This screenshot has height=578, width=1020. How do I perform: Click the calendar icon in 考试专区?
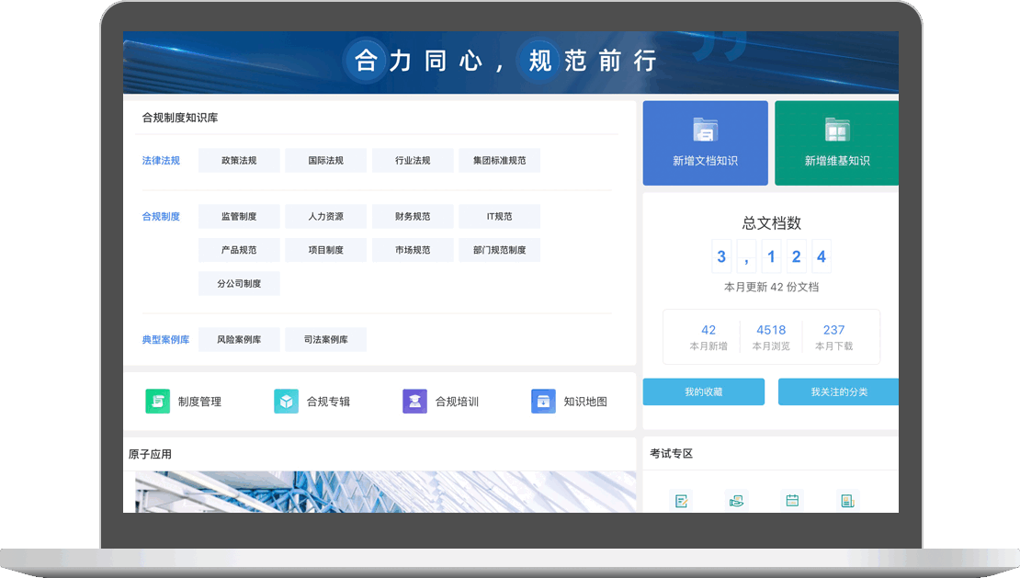(x=792, y=501)
